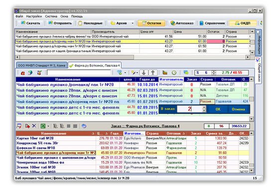Expand the filter funnel dropdown arrow
Screen dimensions: 279x189
[x=125, y=73]
